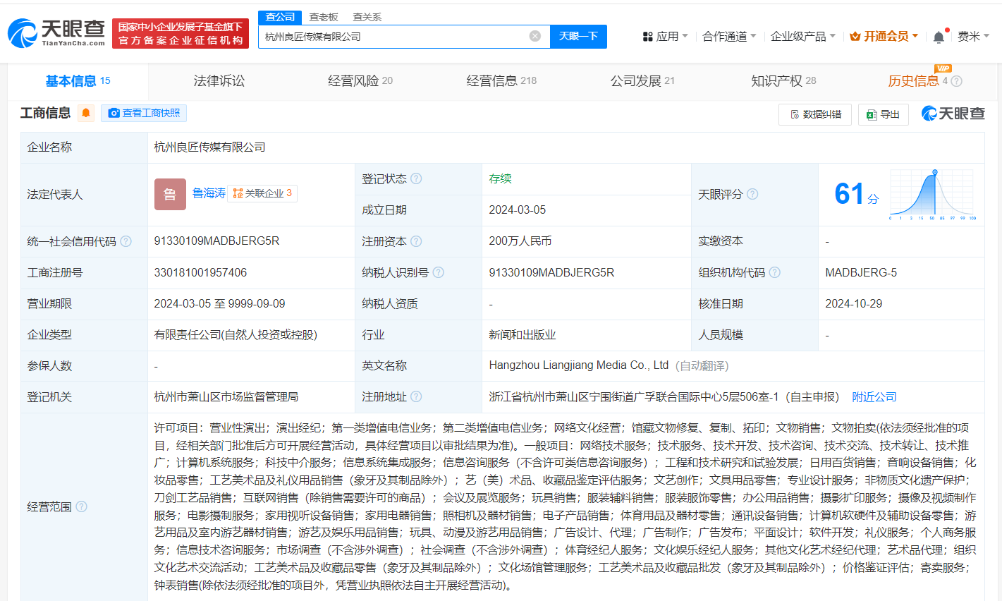
Task: Click the score distribution chart
Action: [933, 195]
